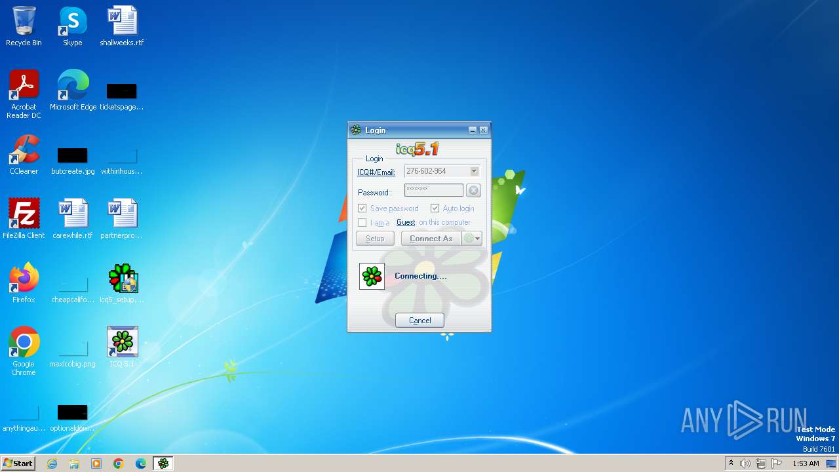Expand the ICQ number dropdown list
The image size is (839, 472).
[x=474, y=171]
